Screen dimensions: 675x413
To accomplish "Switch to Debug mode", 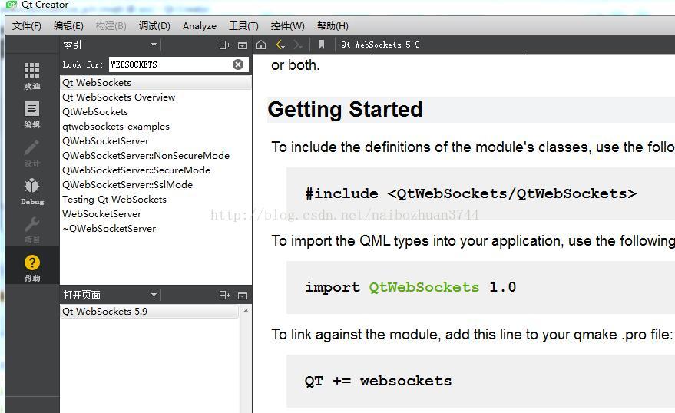I will pyautogui.click(x=31, y=191).
